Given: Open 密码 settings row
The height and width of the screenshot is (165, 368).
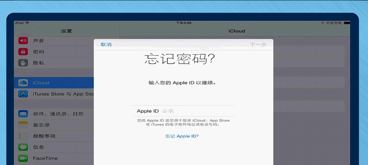Looking at the screenshot, I should (x=54, y=52).
